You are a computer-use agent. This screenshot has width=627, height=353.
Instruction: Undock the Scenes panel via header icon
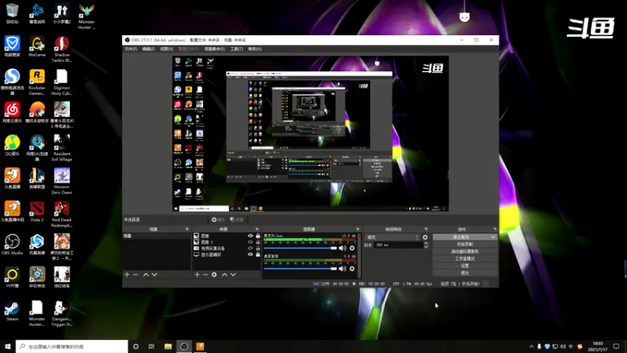click(187, 229)
